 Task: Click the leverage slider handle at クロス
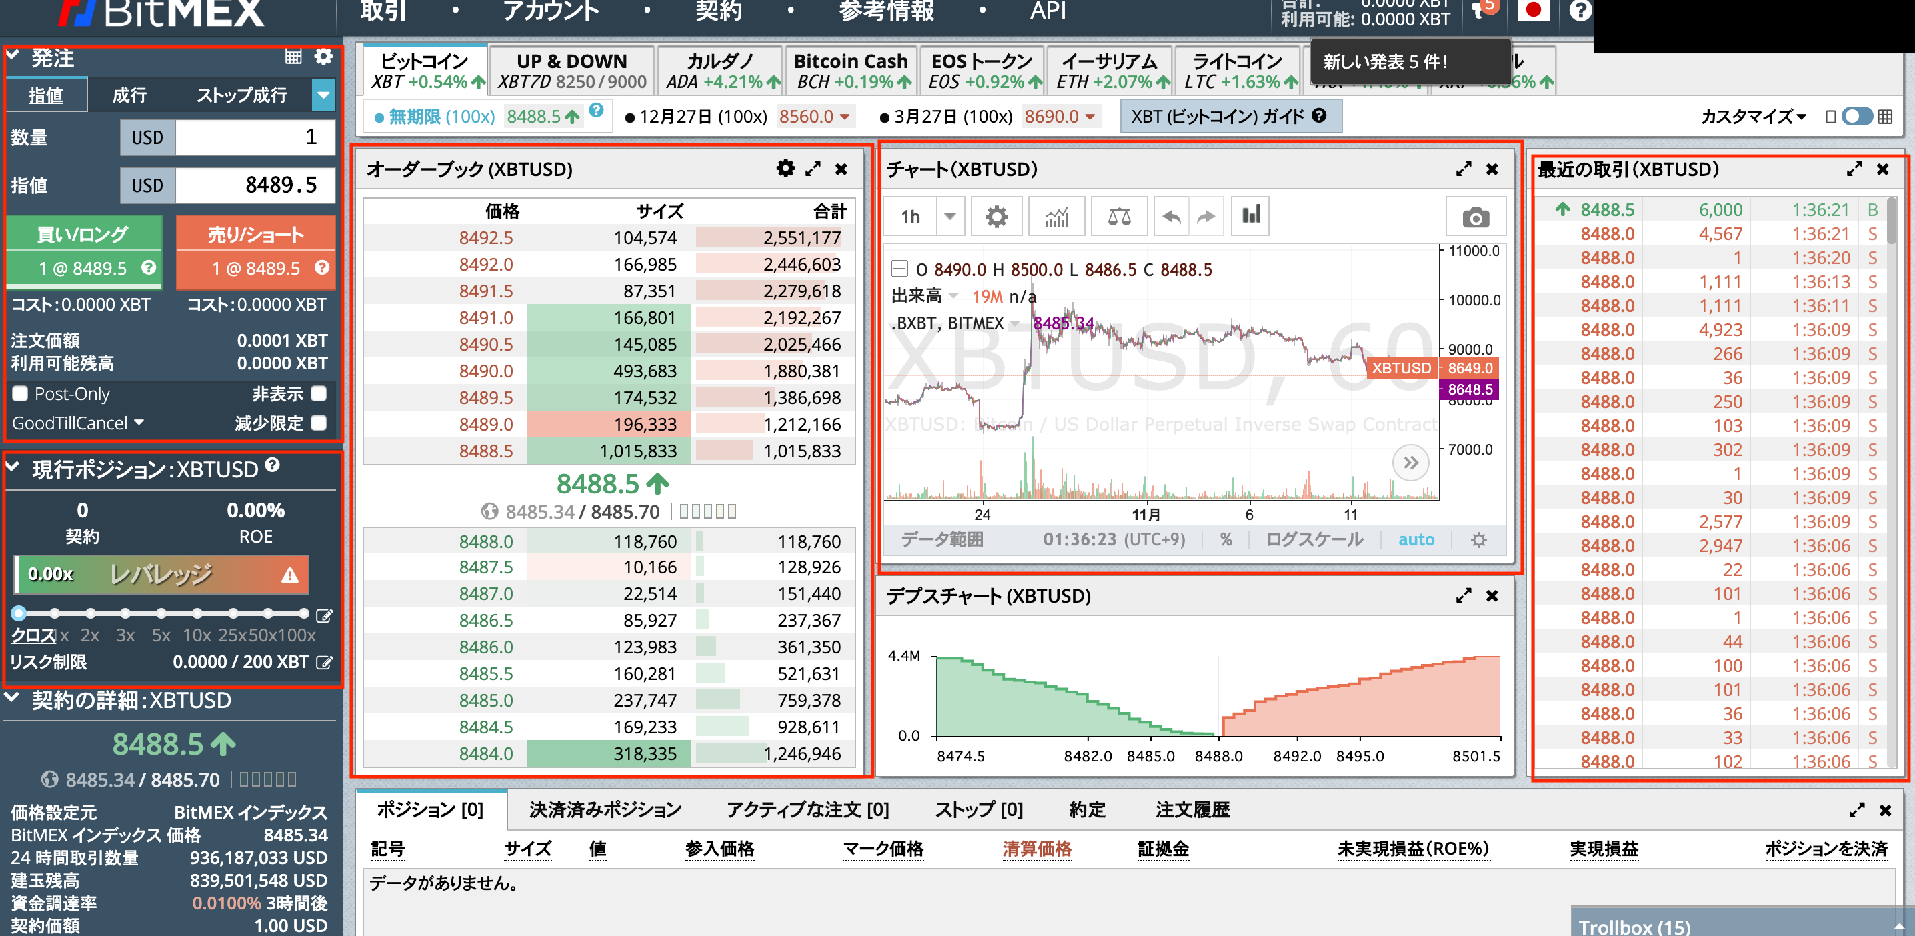[x=19, y=613]
